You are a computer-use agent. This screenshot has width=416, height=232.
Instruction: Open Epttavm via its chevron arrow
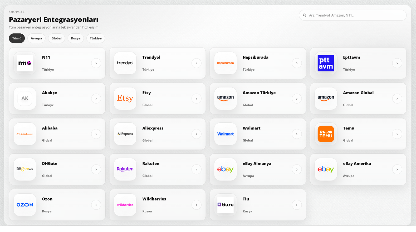point(397,63)
